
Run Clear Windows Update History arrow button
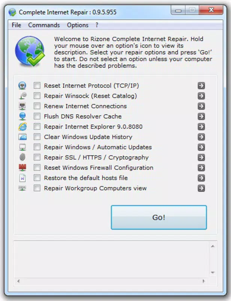click(201, 137)
